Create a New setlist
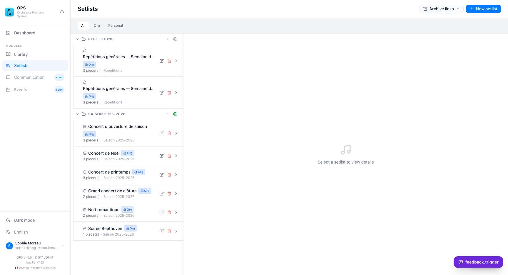The width and height of the screenshot is (508, 275). click(483, 9)
